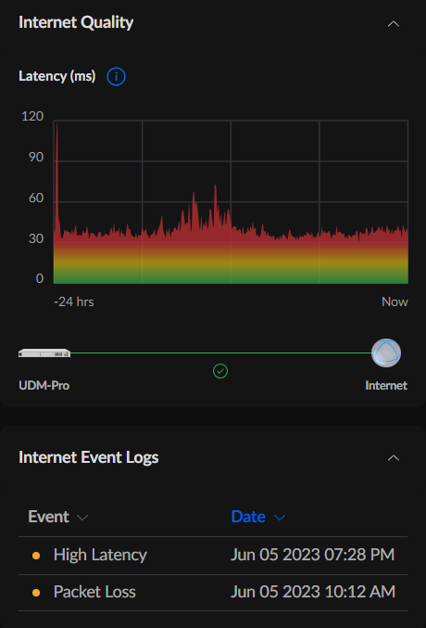The height and width of the screenshot is (628, 426).
Task: Click the Internet globe icon
Action: (x=386, y=352)
